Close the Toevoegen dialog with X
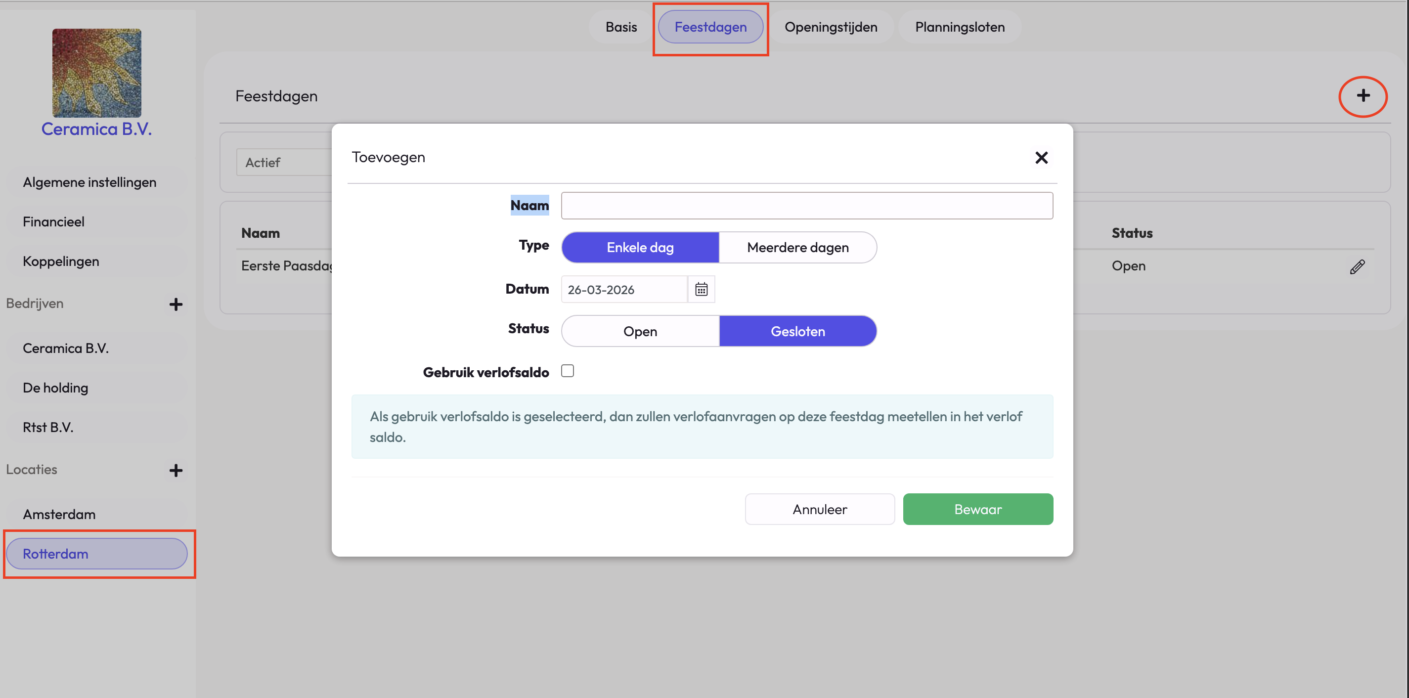 [1042, 158]
